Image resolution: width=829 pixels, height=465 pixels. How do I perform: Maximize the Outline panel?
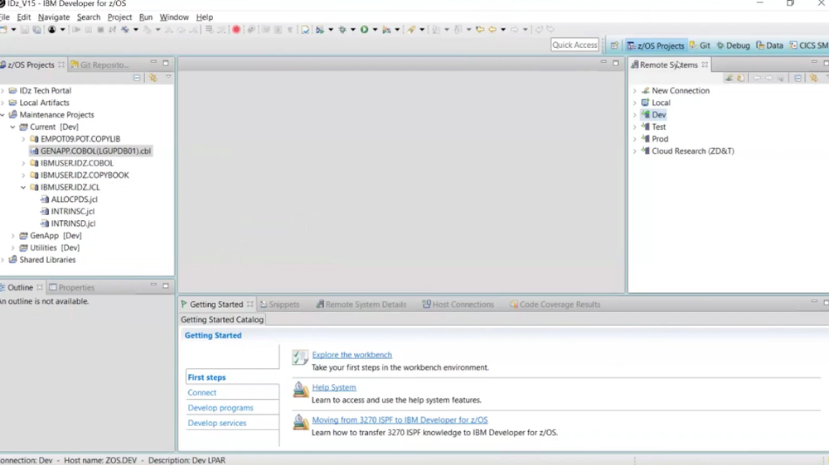(x=166, y=285)
